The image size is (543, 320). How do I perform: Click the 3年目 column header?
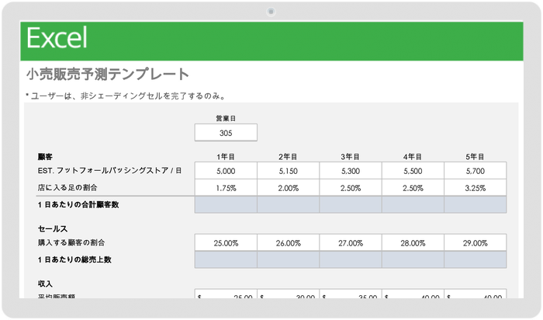pos(351,157)
